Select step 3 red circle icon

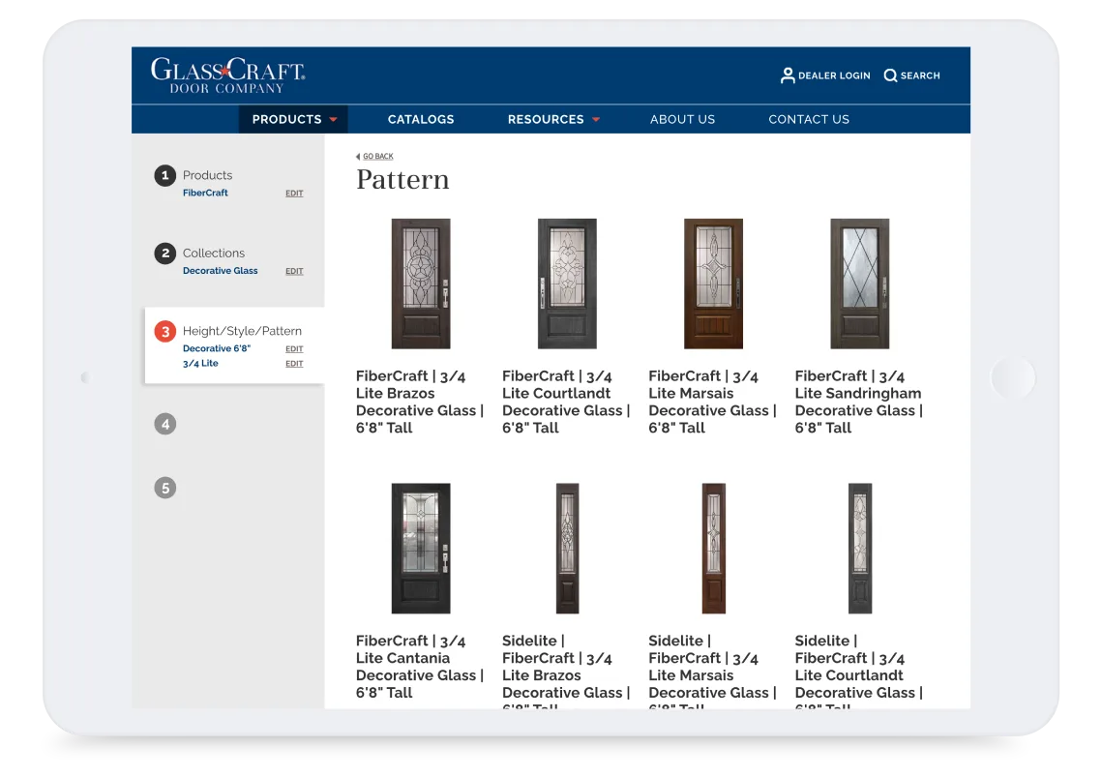pos(165,331)
